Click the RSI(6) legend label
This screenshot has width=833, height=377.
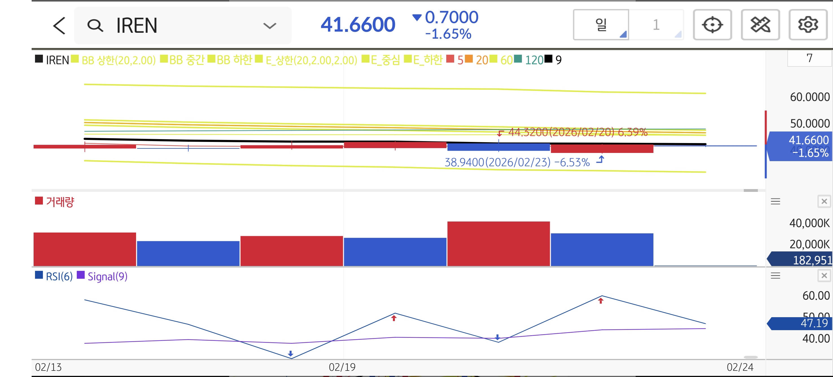pos(59,277)
